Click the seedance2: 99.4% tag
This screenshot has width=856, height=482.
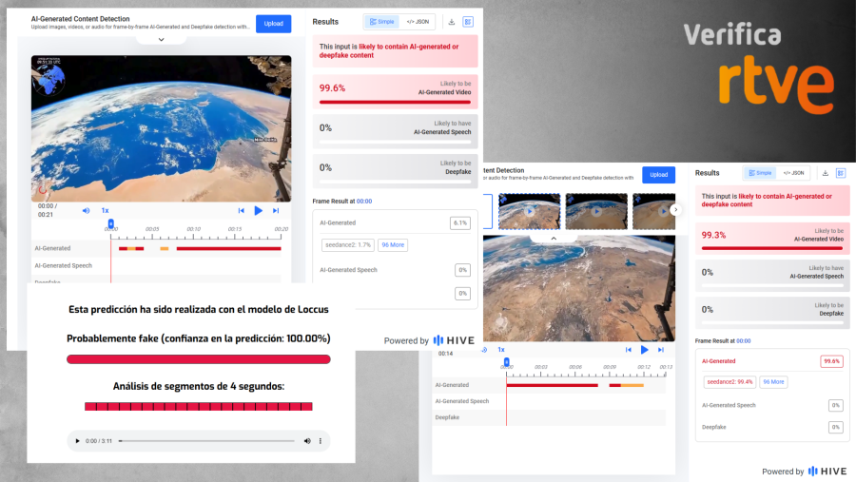pyautogui.click(x=730, y=382)
